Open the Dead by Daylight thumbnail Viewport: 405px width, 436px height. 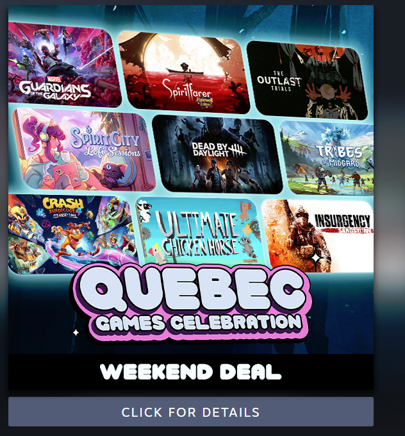(217, 155)
